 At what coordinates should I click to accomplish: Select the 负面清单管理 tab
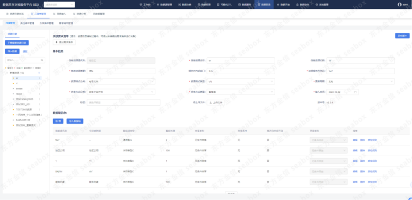47,23
